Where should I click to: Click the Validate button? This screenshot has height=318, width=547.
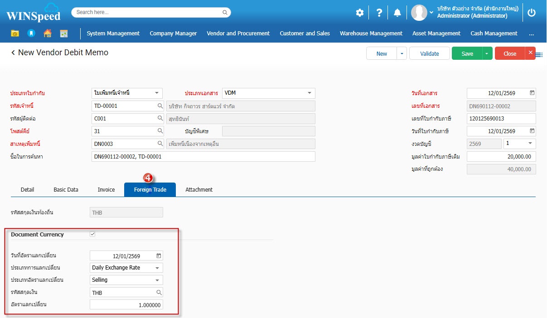click(x=429, y=53)
